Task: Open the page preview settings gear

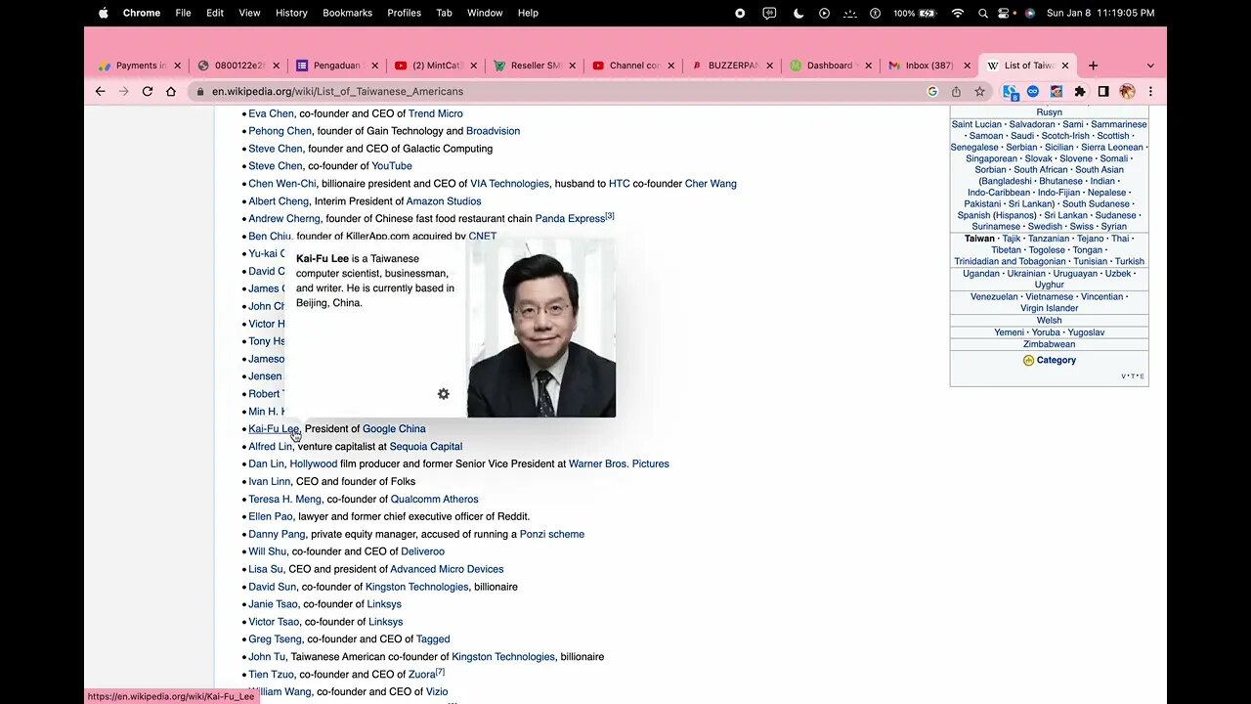Action: 444,394
